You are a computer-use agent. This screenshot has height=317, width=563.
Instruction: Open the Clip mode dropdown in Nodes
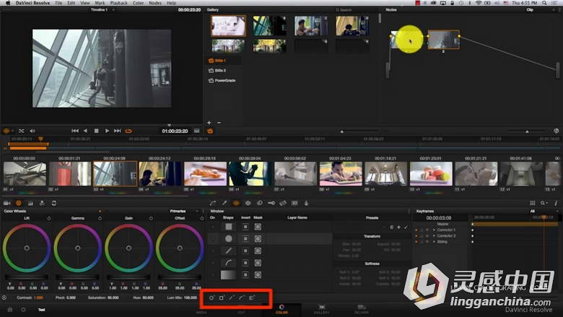click(x=553, y=9)
